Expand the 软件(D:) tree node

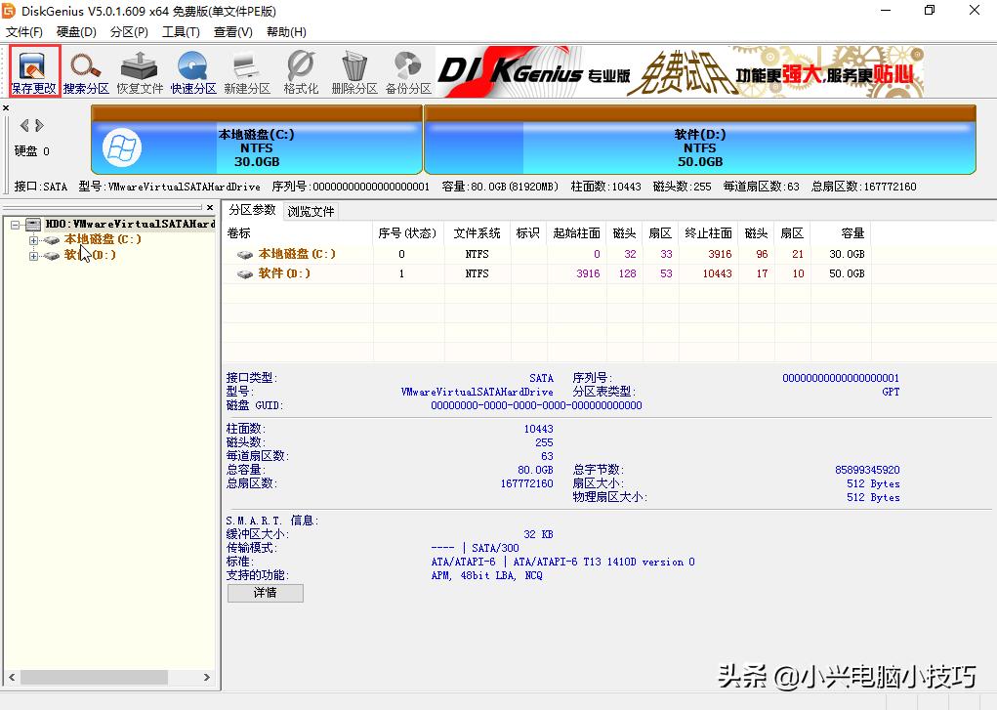tap(33, 256)
